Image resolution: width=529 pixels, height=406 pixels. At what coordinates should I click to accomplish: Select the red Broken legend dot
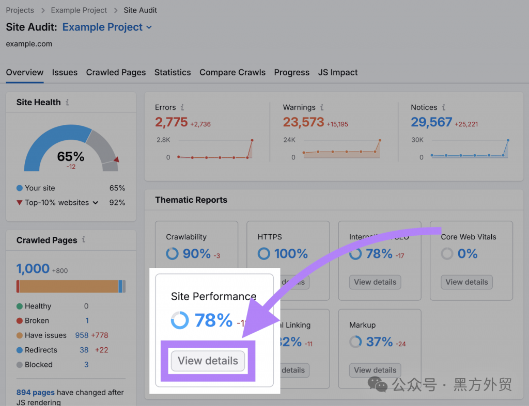(x=20, y=320)
